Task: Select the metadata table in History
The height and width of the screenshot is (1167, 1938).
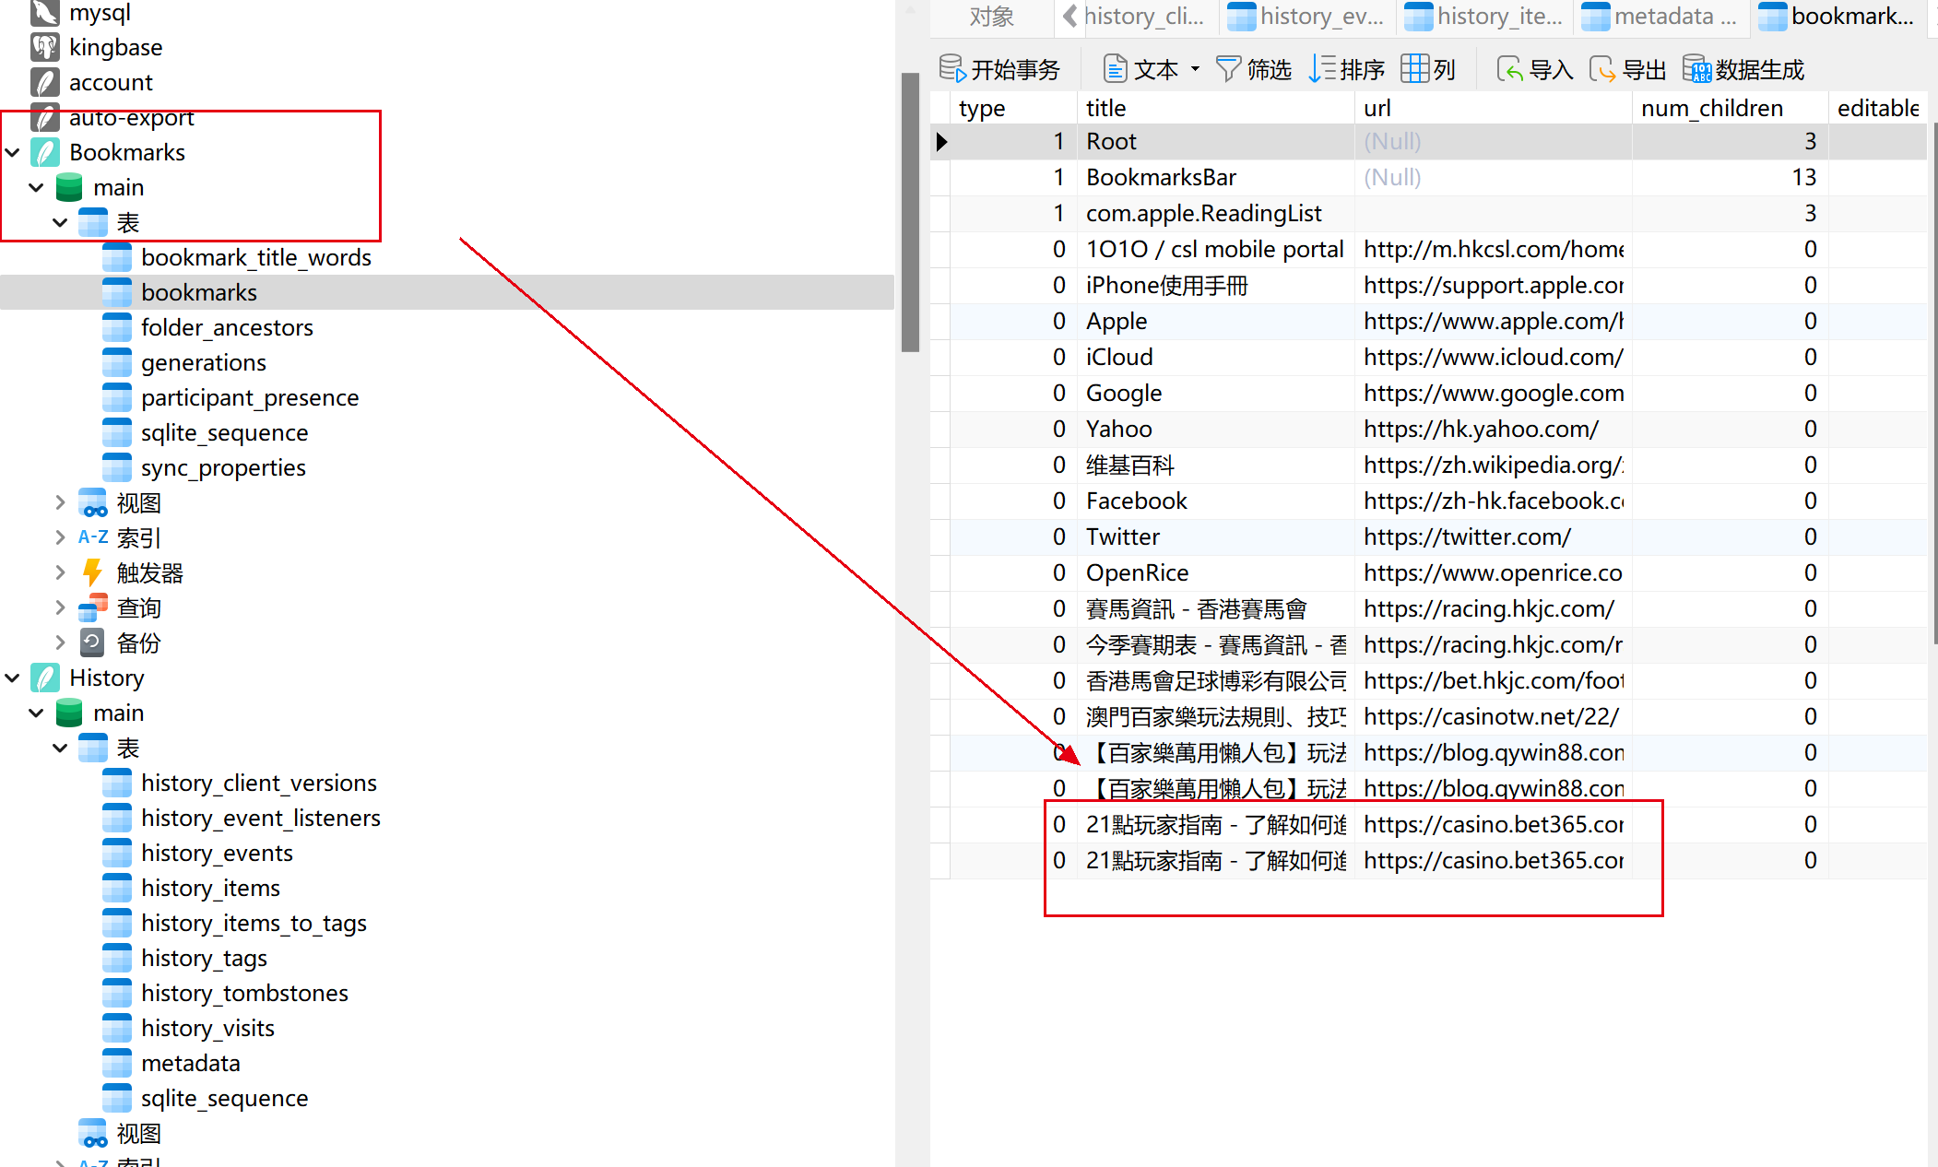Action: tap(191, 1063)
